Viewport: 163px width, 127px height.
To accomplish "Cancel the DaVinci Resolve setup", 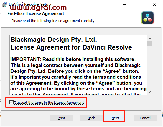I will 145,118.
